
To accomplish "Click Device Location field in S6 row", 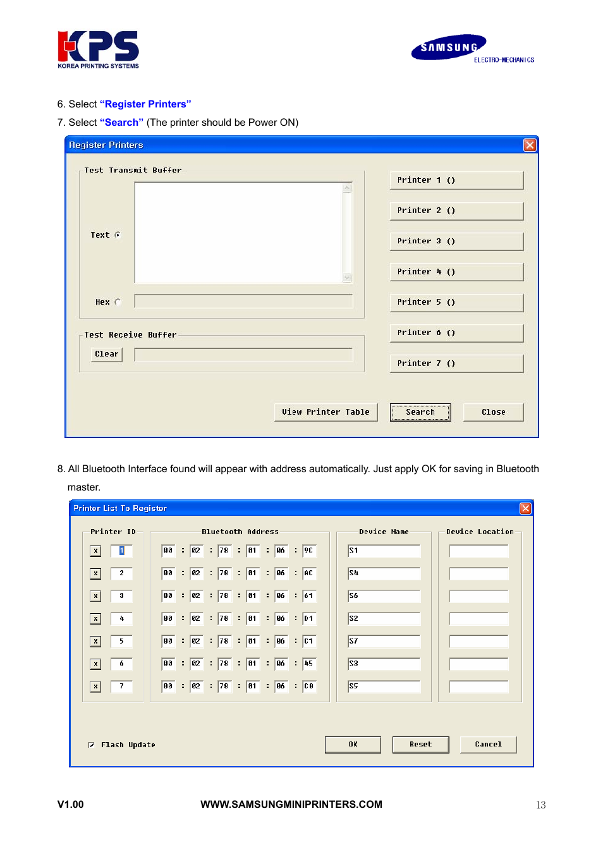I will (x=479, y=596).
